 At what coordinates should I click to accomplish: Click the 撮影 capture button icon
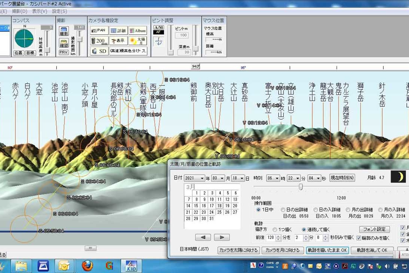coord(64,31)
